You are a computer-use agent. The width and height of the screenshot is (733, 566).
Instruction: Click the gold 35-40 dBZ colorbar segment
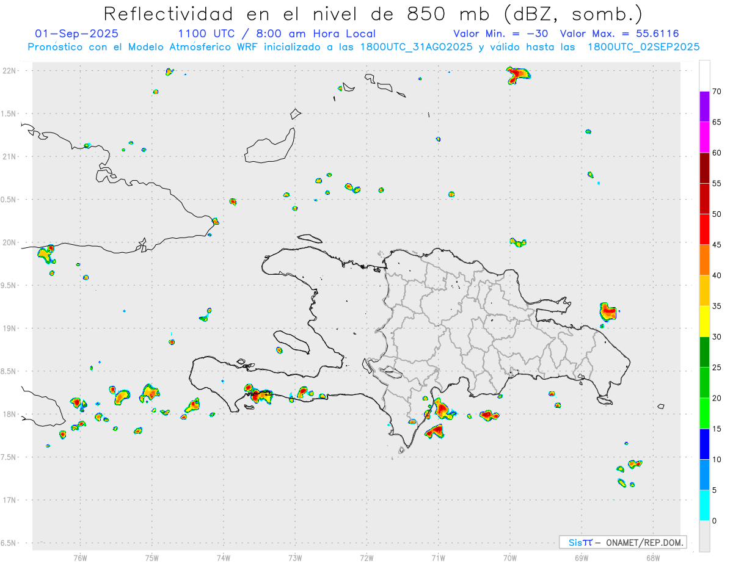704,291
